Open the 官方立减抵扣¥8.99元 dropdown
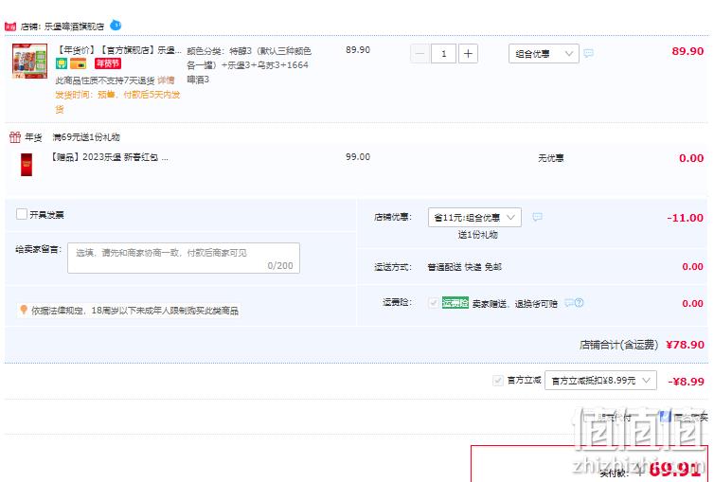The width and height of the screenshot is (714, 482). click(600, 381)
